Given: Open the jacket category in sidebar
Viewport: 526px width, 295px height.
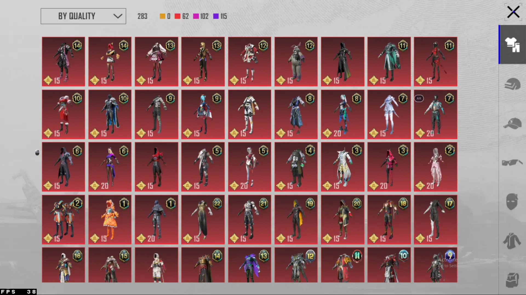Looking at the screenshot, I should click(x=512, y=241).
